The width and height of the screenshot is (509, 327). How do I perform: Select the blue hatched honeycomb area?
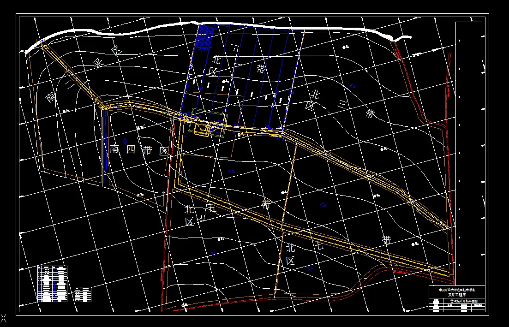coord(205,38)
